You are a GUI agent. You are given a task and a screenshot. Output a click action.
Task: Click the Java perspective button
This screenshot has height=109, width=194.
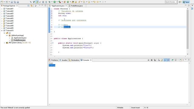(x=186, y=2)
